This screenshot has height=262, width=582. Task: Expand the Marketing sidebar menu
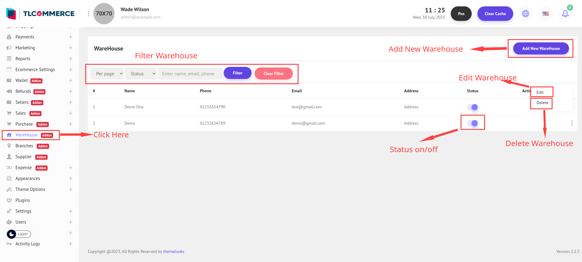click(x=70, y=48)
